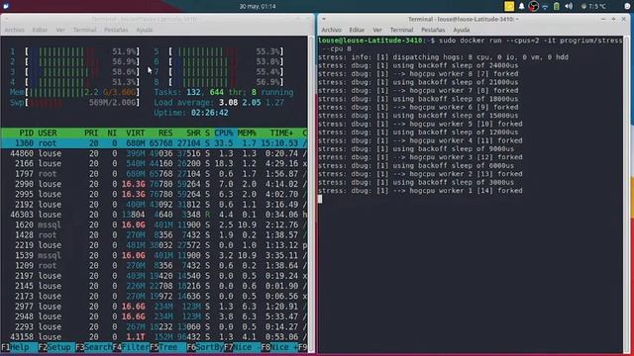Click F5 Tree in htop footer
The image size is (634, 356).
click(x=167, y=347)
